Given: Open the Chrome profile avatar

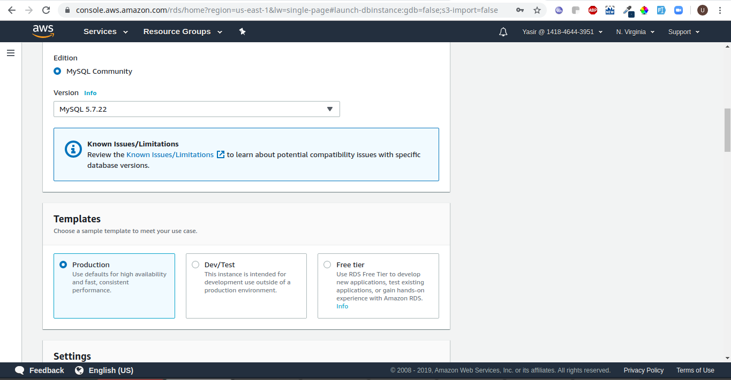Looking at the screenshot, I should pos(702,10).
